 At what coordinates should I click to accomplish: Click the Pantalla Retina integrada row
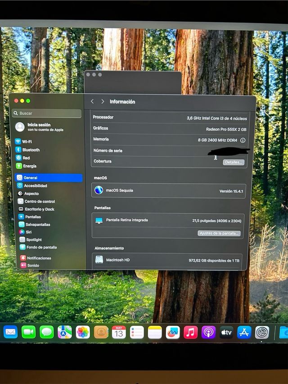coord(168,221)
